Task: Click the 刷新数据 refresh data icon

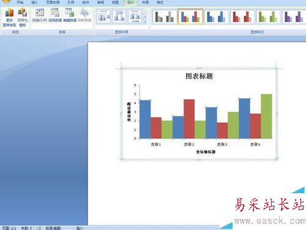Action: (84, 15)
